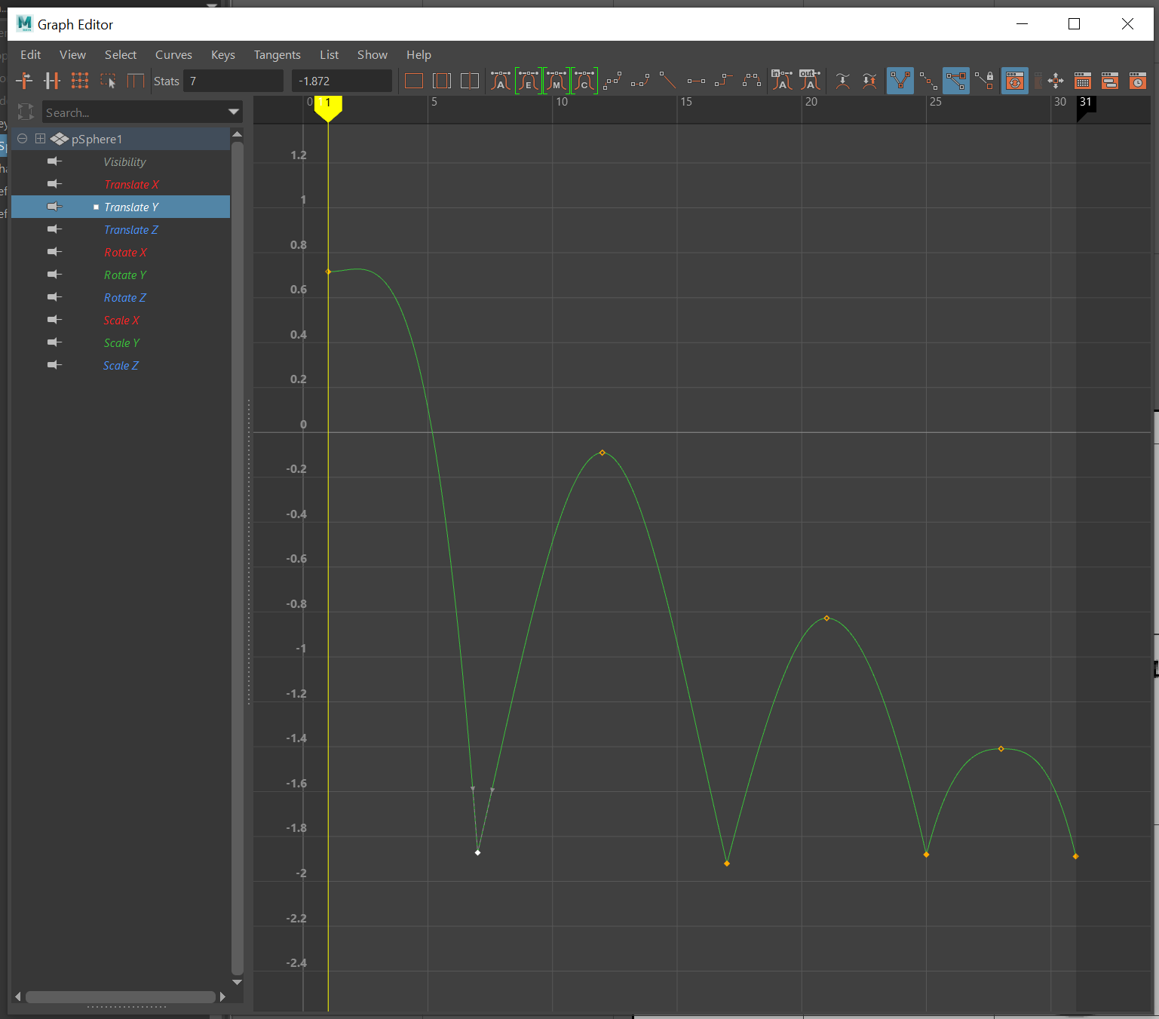Open the Dope Sheet icon
Screen dimensions: 1159x1019
pyautogui.click(x=1083, y=81)
